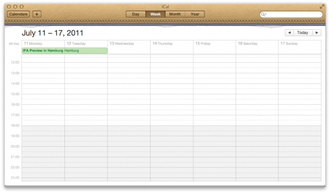Select the Week view tab
This screenshot has width=330, height=193.
[x=155, y=14]
